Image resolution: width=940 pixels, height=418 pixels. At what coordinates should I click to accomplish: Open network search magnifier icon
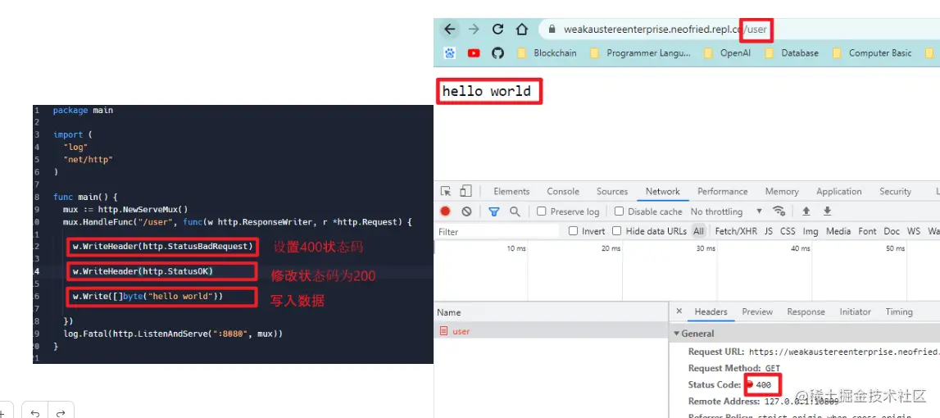point(515,211)
